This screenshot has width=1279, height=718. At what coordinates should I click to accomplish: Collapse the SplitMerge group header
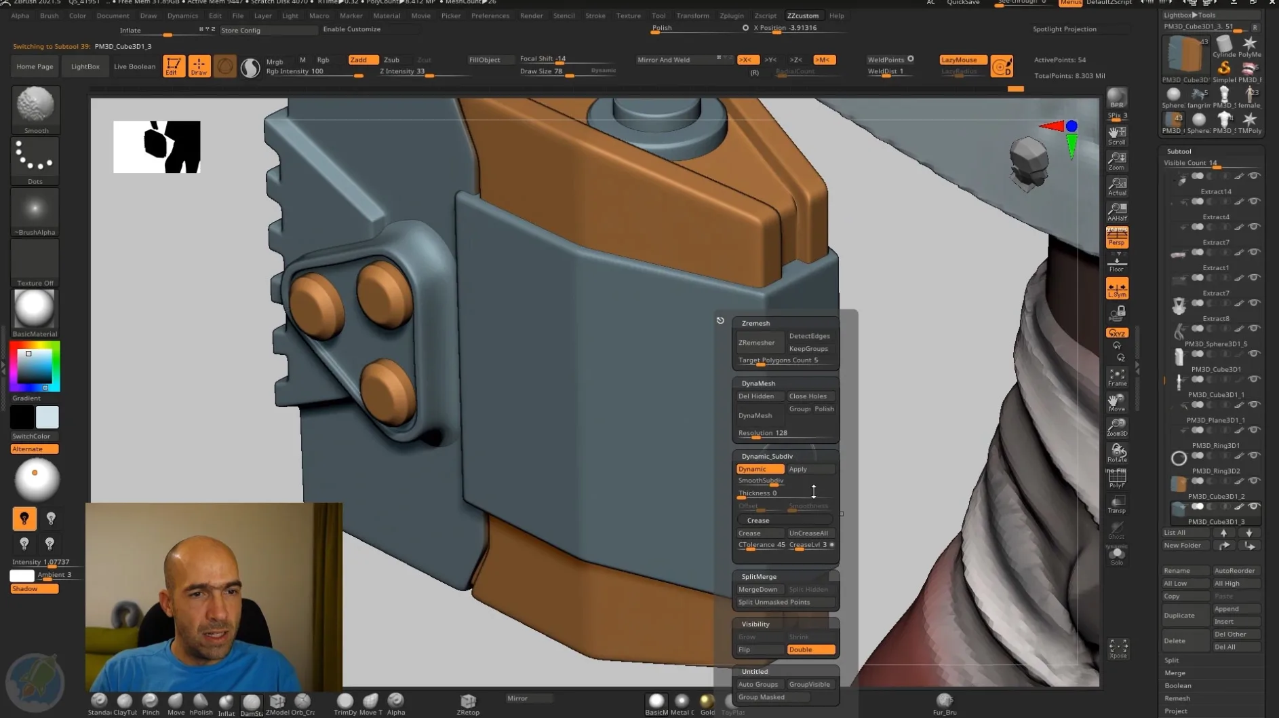coord(759,577)
